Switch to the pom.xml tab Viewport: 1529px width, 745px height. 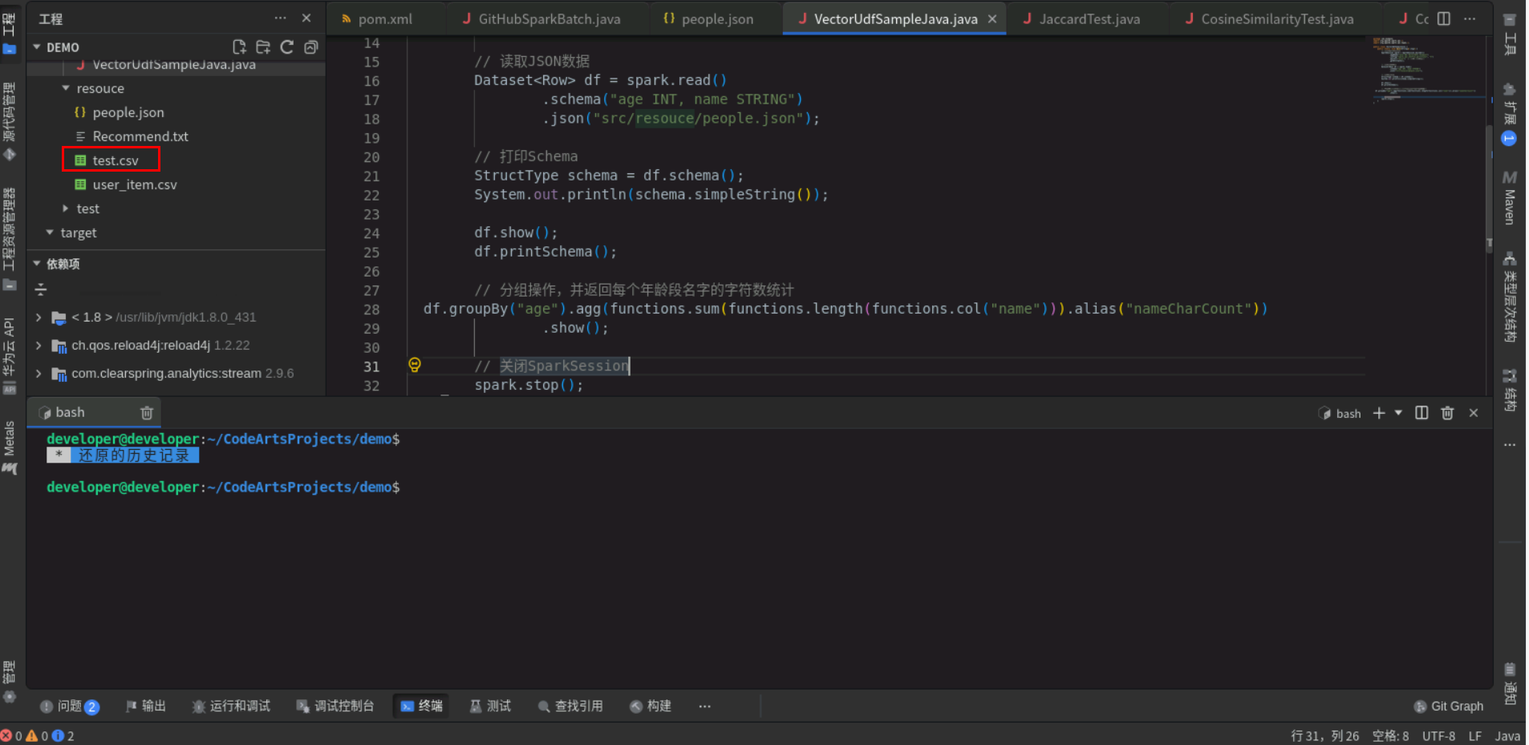coord(377,18)
